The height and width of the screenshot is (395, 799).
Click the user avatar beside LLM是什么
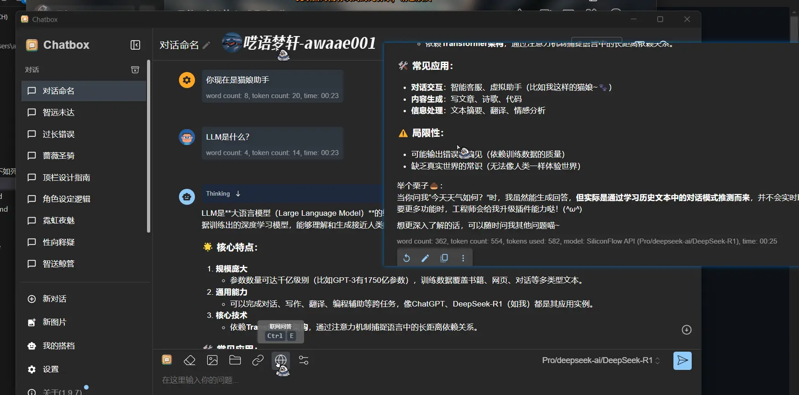(x=187, y=137)
